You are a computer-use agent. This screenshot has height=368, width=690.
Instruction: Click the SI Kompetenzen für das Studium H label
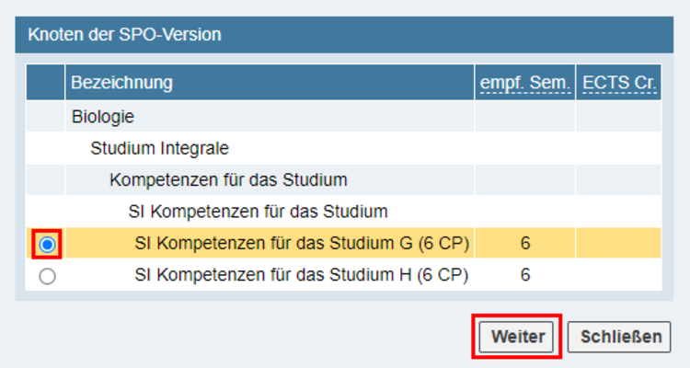pyautogui.click(x=302, y=275)
